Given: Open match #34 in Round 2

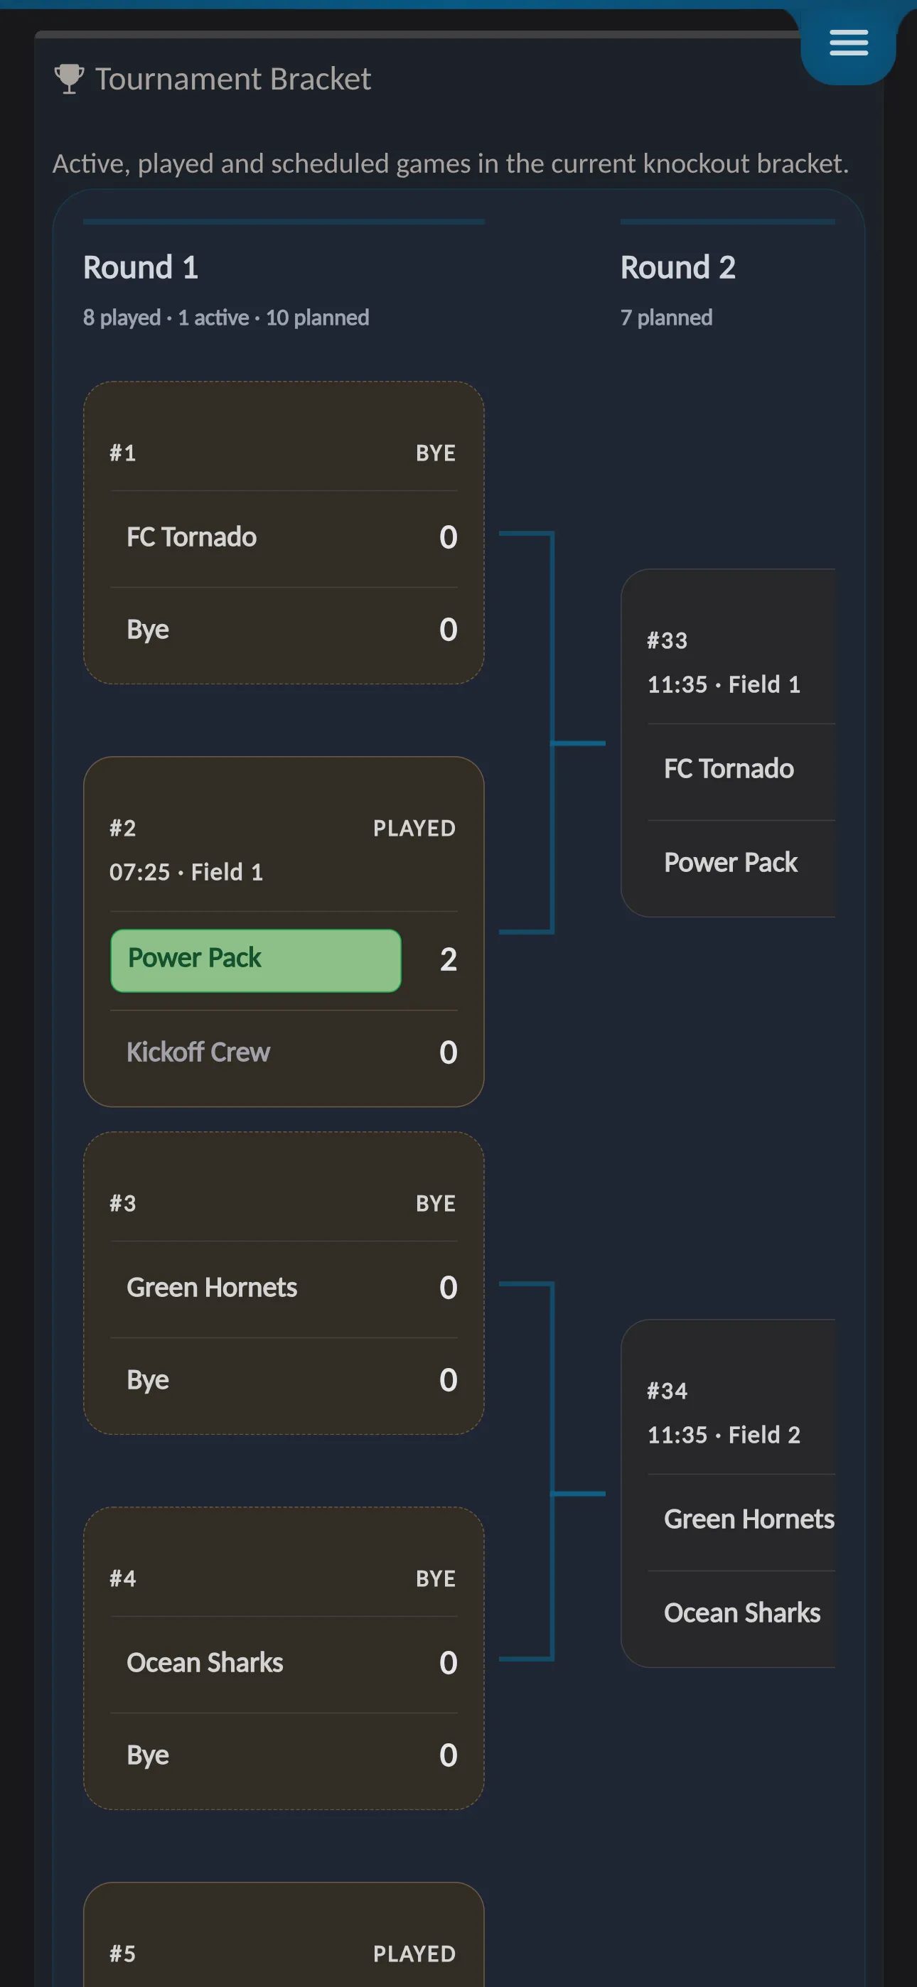Looking at the screenshot, I should pos(667,1391).
